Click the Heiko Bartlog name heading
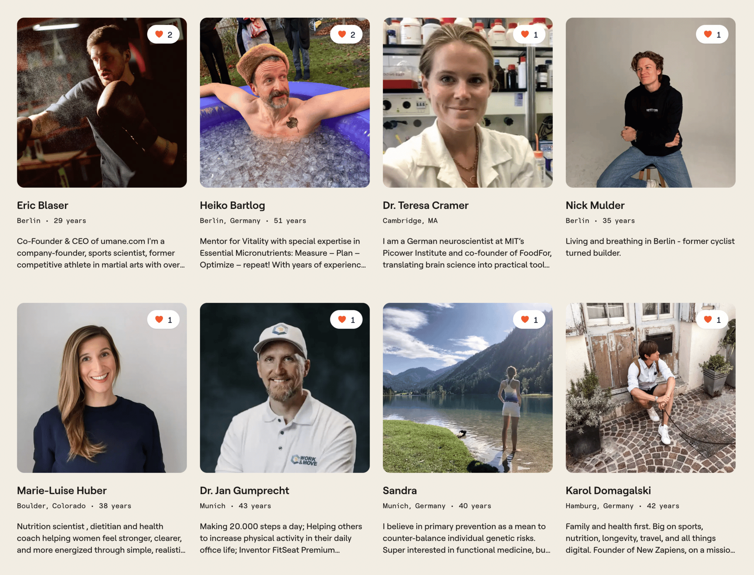The height and width of the screenshot is (575, 754). [x=232, y=205]
